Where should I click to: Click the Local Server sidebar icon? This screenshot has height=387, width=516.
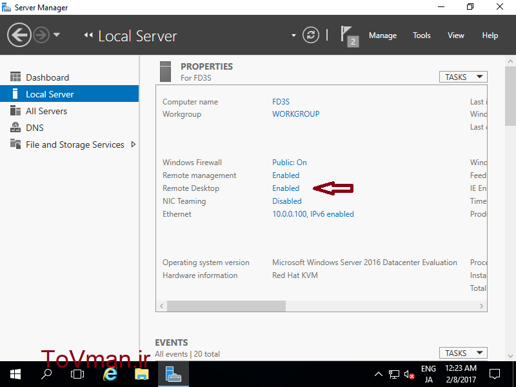click(15, 94)
